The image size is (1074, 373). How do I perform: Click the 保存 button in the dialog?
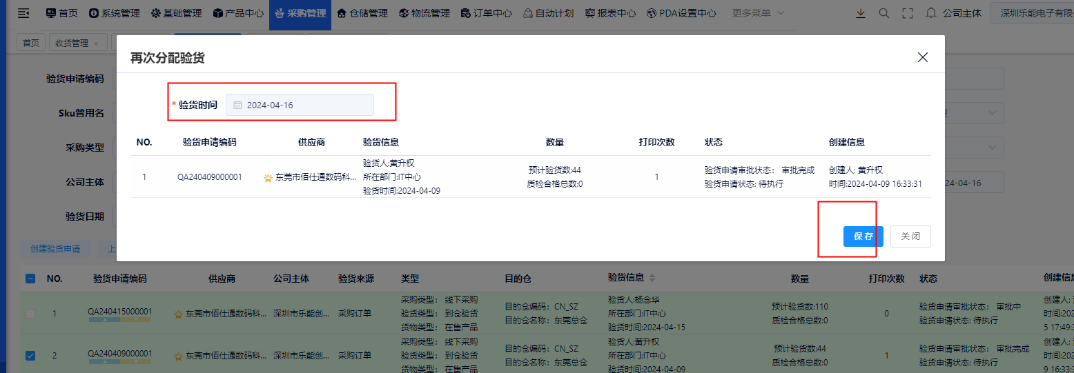pos(863,236)
